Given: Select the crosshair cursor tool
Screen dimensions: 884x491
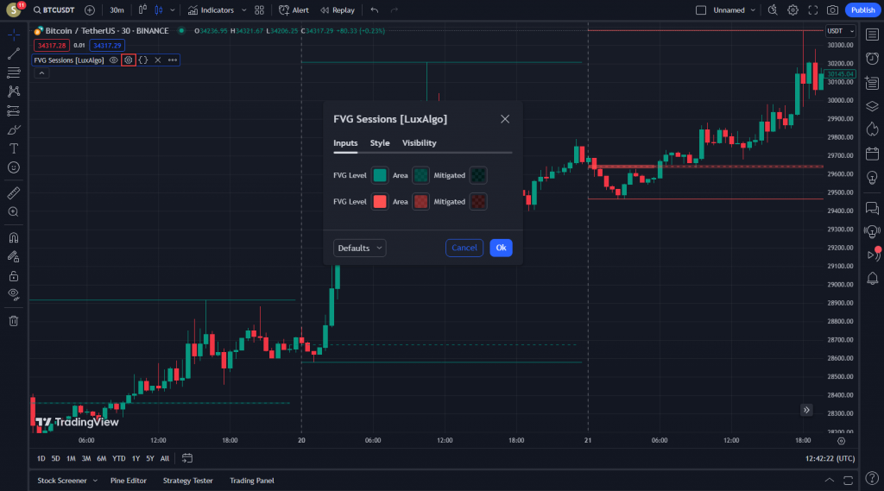Looking at the screenshot, I should [x=14, y=35].
